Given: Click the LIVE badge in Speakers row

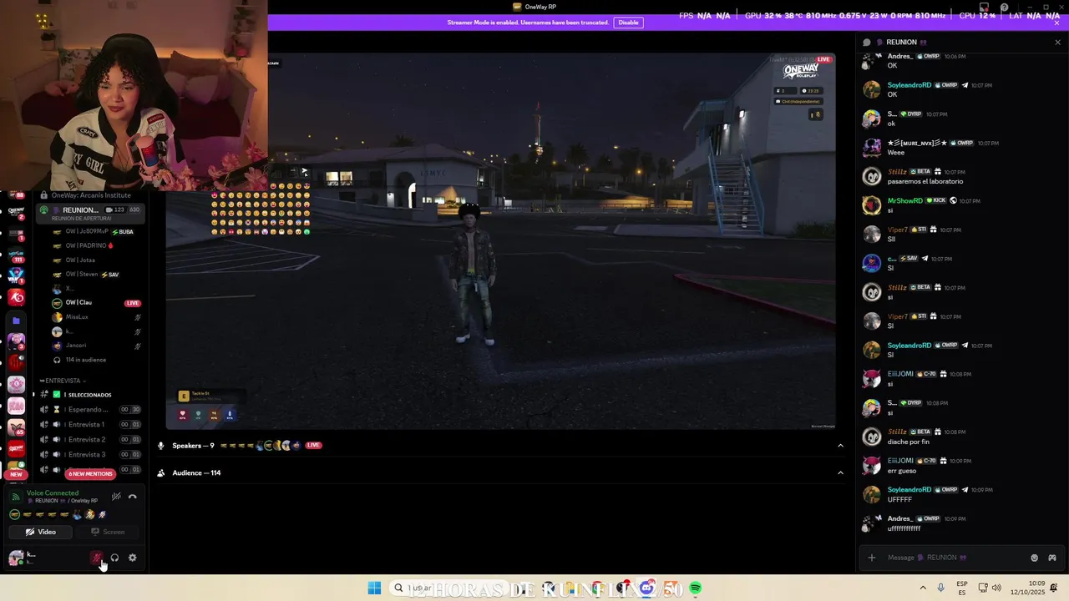Looking at the screenshot, I should click(x=314, y=446).
